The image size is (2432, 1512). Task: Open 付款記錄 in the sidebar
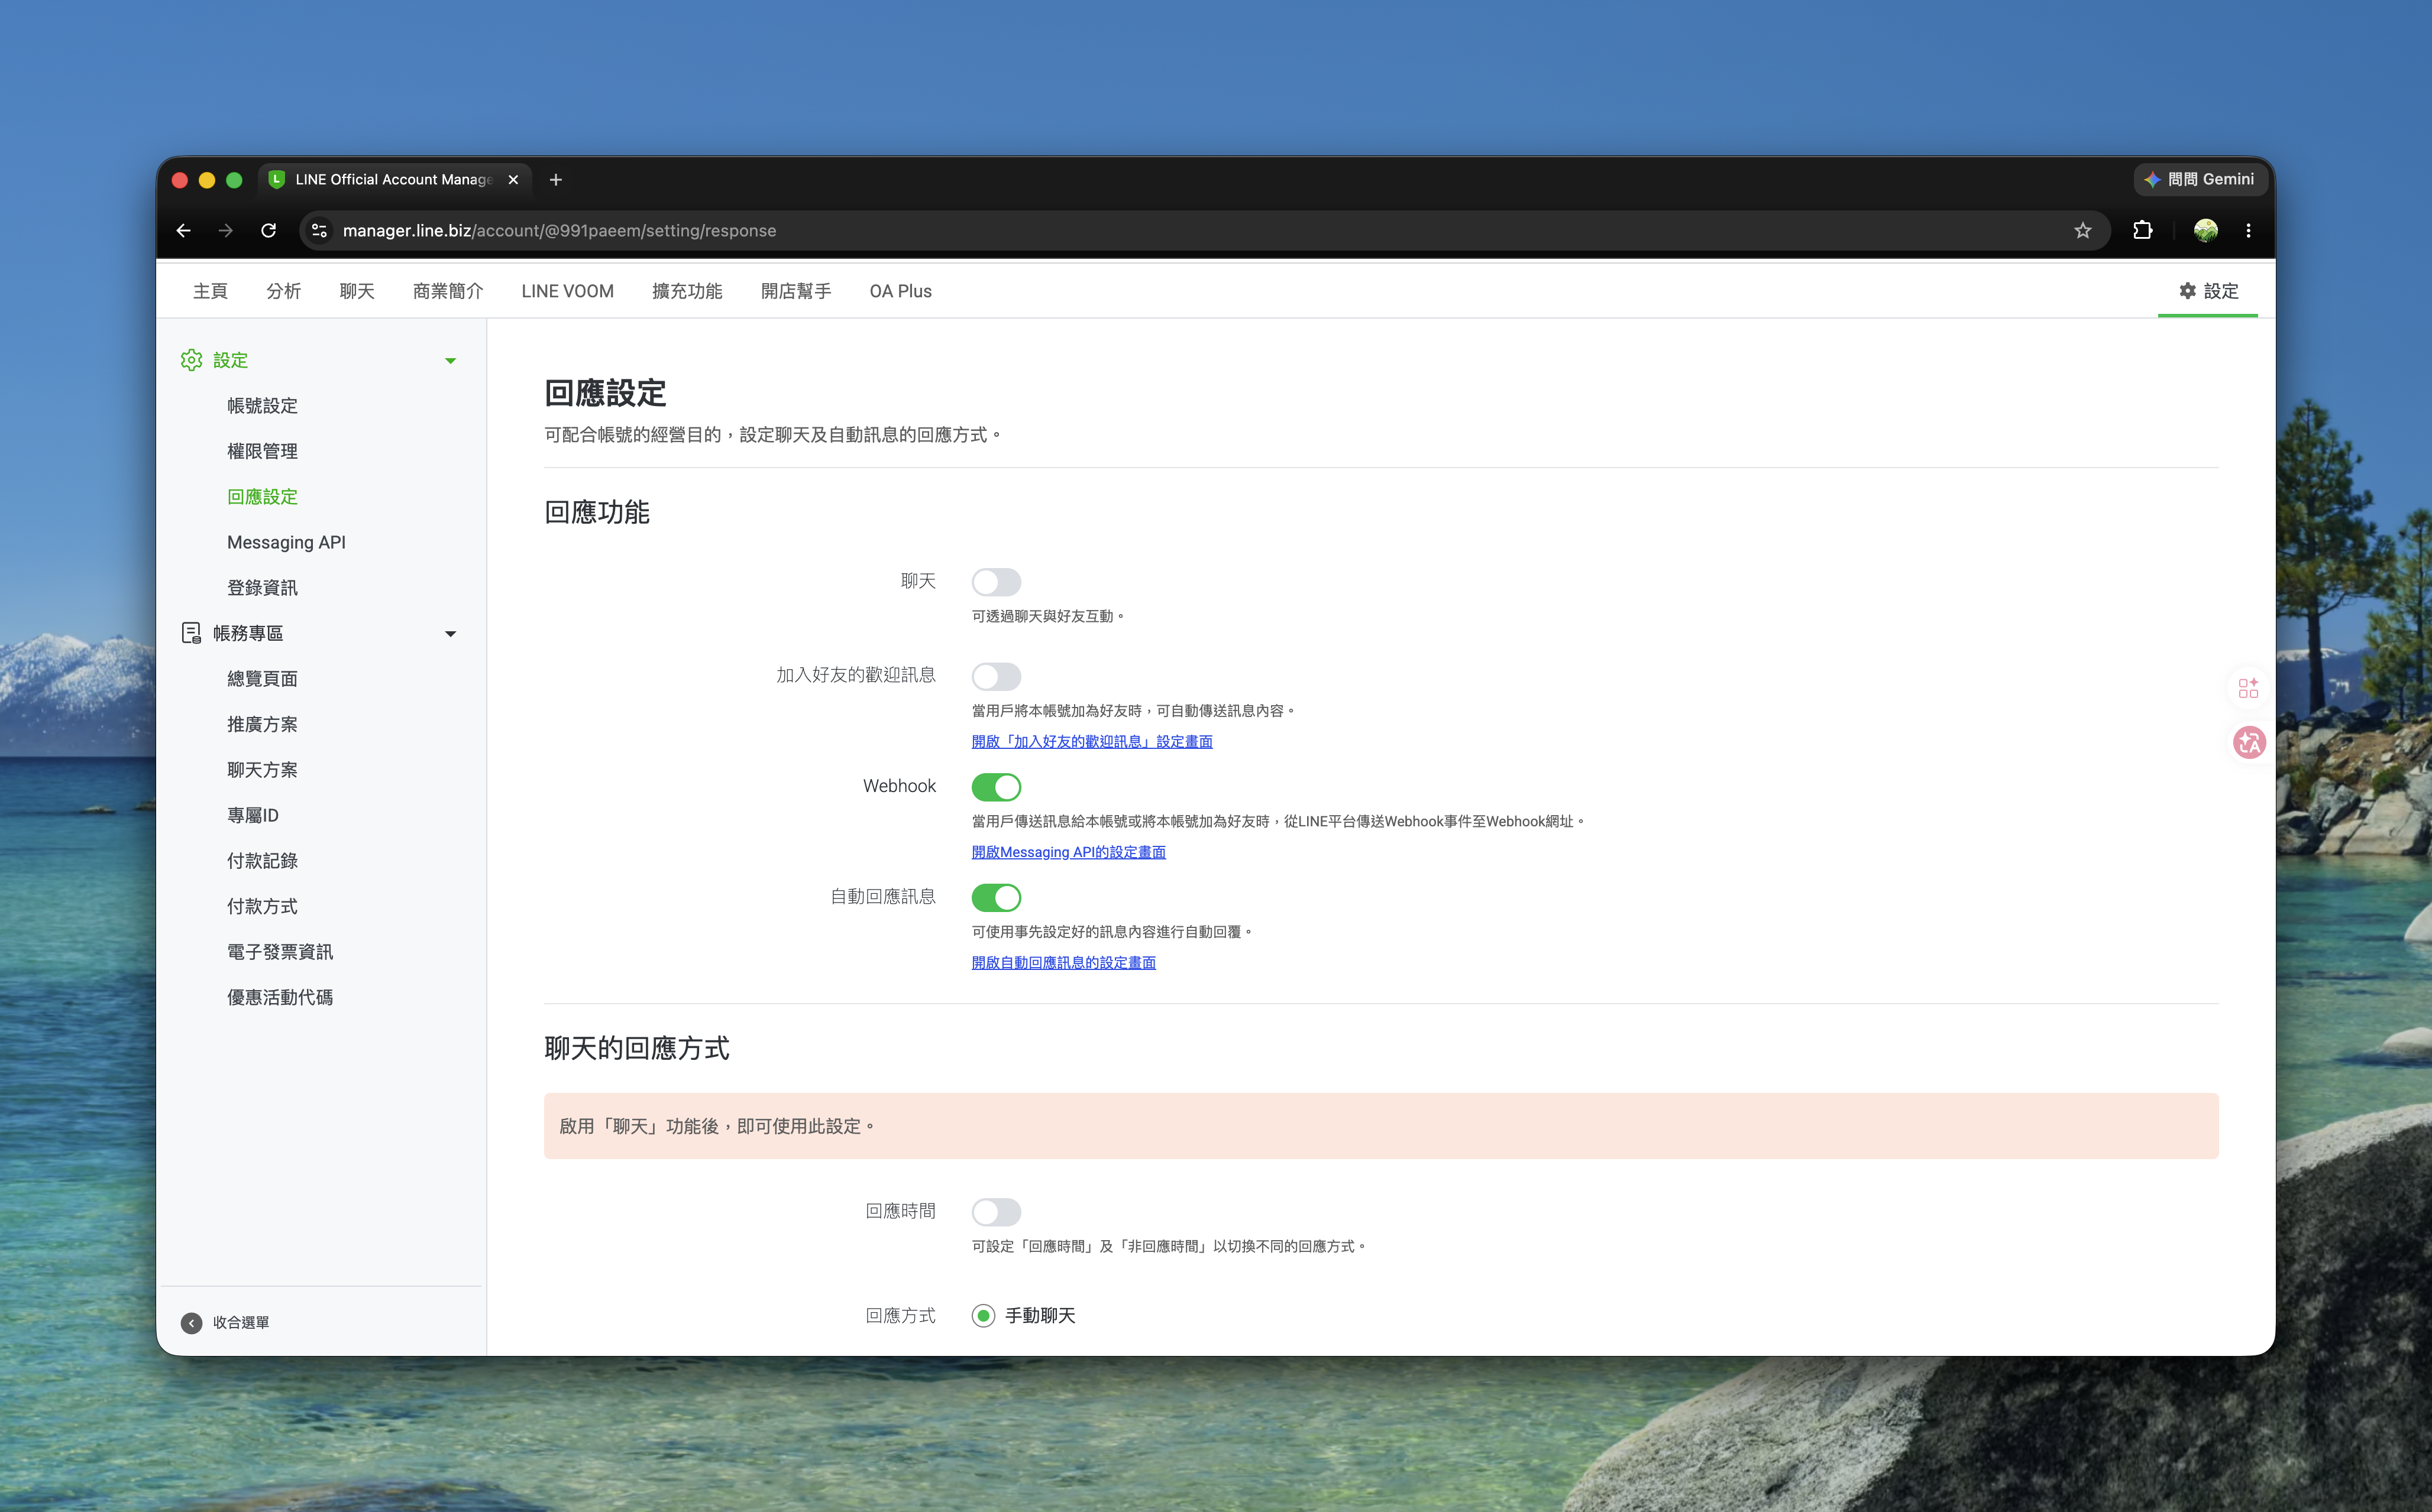262,860
